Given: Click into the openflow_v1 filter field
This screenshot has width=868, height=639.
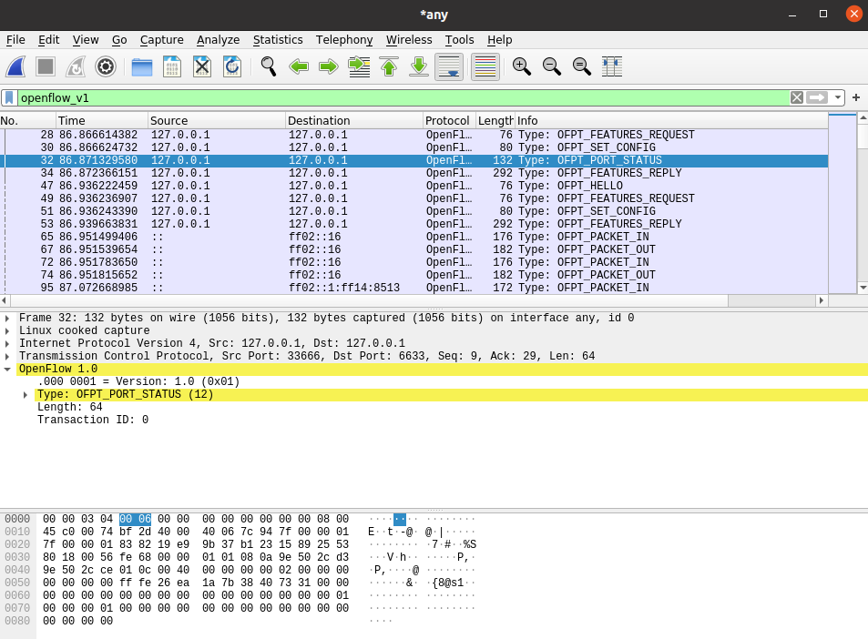Looking at the screenshot, I should [x=403, y=98].
